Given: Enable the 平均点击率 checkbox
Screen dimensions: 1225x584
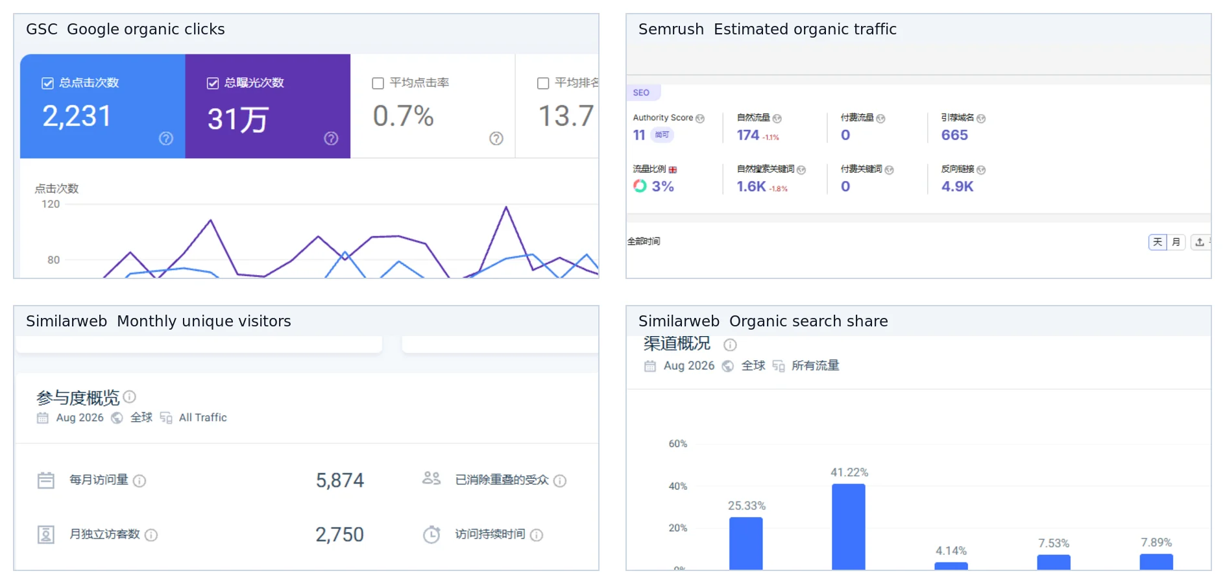Looking at the screenshot, I should tap(378, 83).
